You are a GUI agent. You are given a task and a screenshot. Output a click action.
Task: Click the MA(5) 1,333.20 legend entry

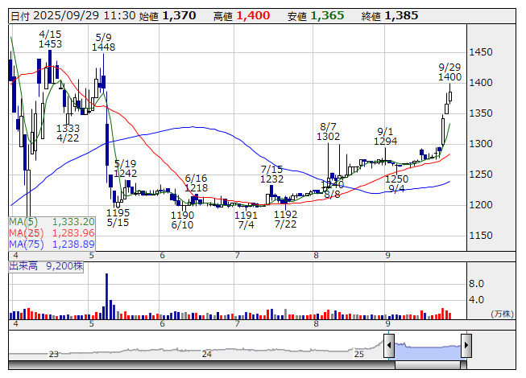pyautogui.click(x=52, y=222)
